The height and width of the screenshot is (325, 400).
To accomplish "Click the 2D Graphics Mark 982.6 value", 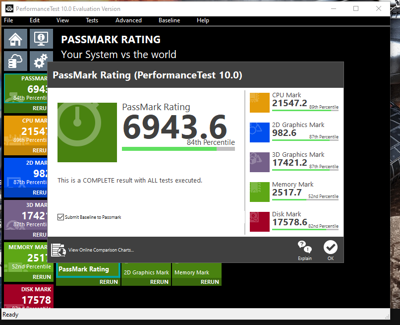I will 284,133.
